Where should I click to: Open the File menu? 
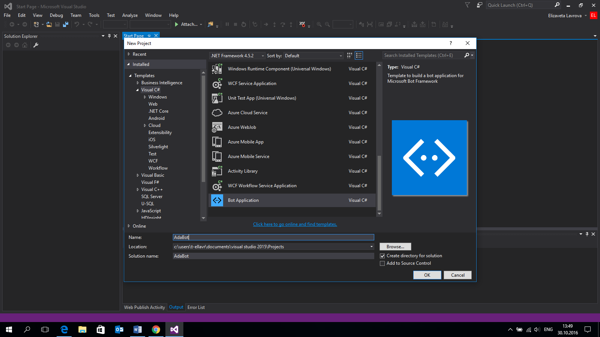coord(7,15)
